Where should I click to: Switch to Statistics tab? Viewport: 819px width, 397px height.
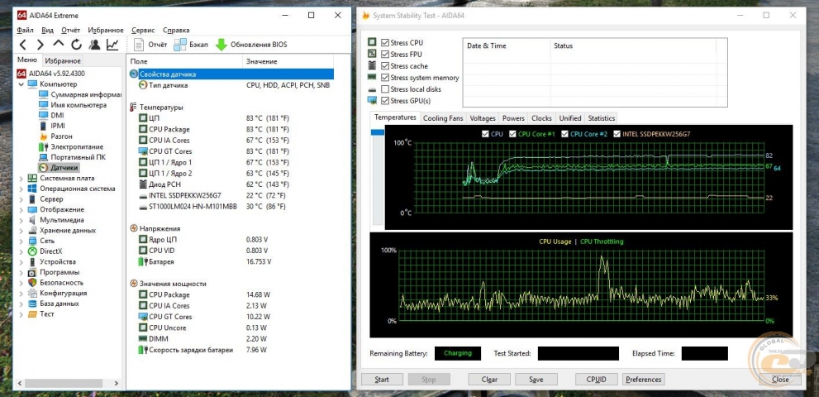click(x=601, y=118)
